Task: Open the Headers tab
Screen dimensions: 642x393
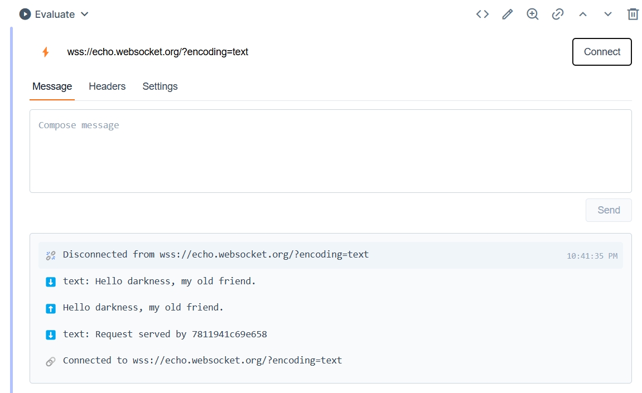Action: click(107, 86)
